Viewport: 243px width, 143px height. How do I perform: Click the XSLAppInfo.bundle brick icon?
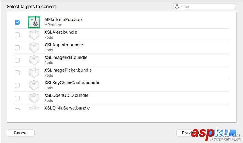(x=34, y=48)
